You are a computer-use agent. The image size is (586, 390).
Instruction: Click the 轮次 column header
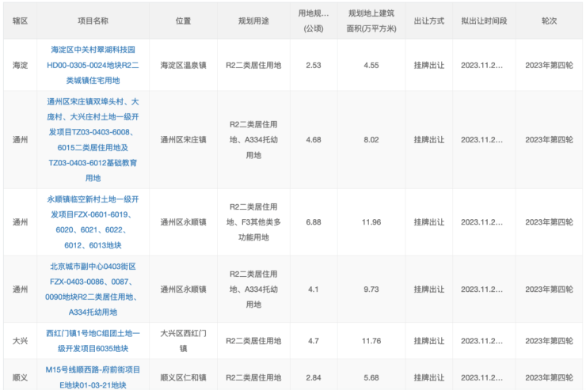(x=549, y=21)
